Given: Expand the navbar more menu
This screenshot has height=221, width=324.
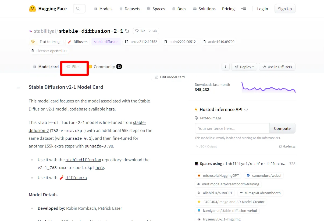Looking at the screenshot, I should point(243,9).
